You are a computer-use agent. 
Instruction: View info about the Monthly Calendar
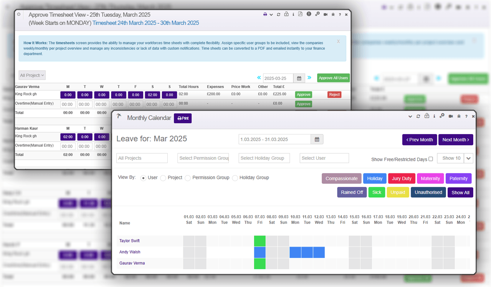(434, 116)
